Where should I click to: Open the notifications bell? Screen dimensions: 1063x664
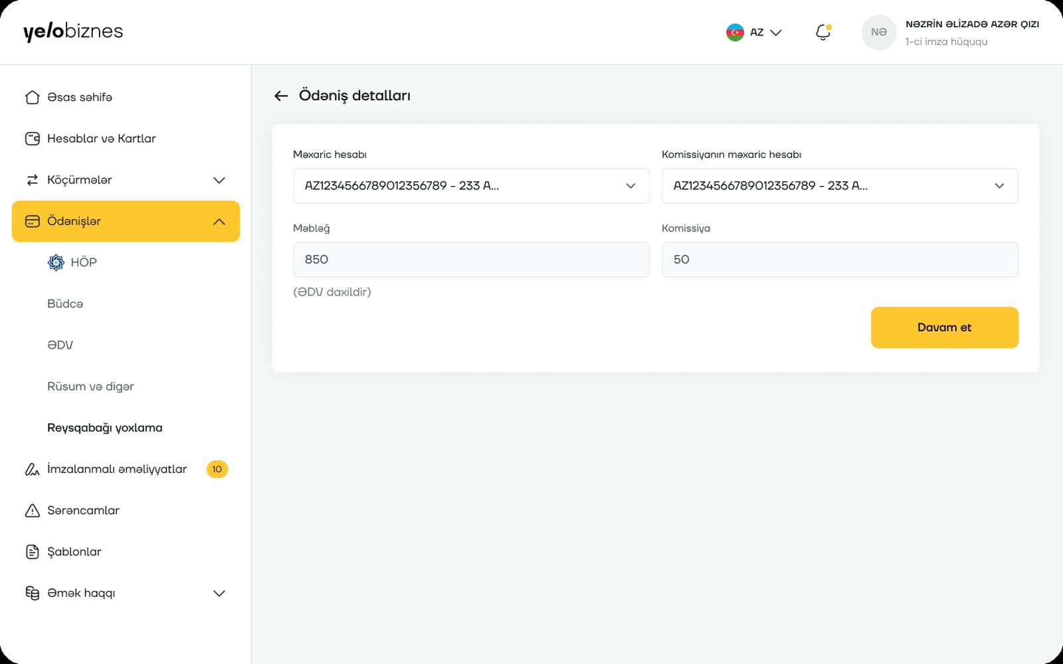823,32
